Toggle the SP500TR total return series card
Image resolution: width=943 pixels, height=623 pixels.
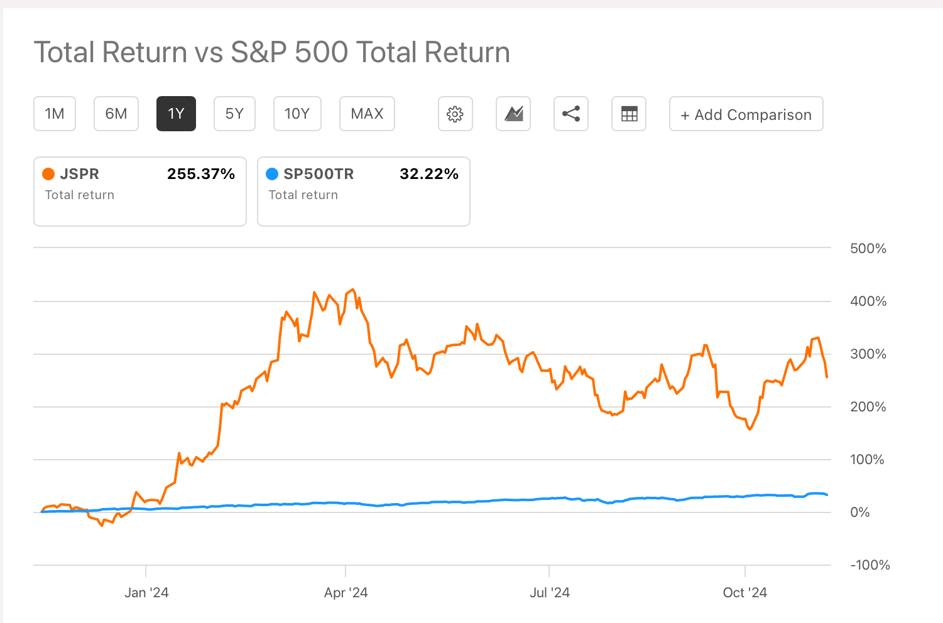click(363, 192)
